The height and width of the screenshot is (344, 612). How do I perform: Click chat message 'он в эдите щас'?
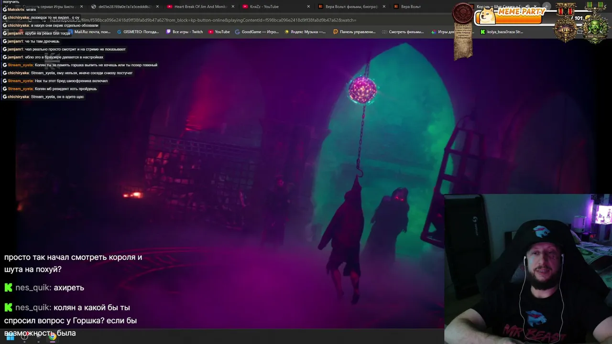tap(43, 97)
